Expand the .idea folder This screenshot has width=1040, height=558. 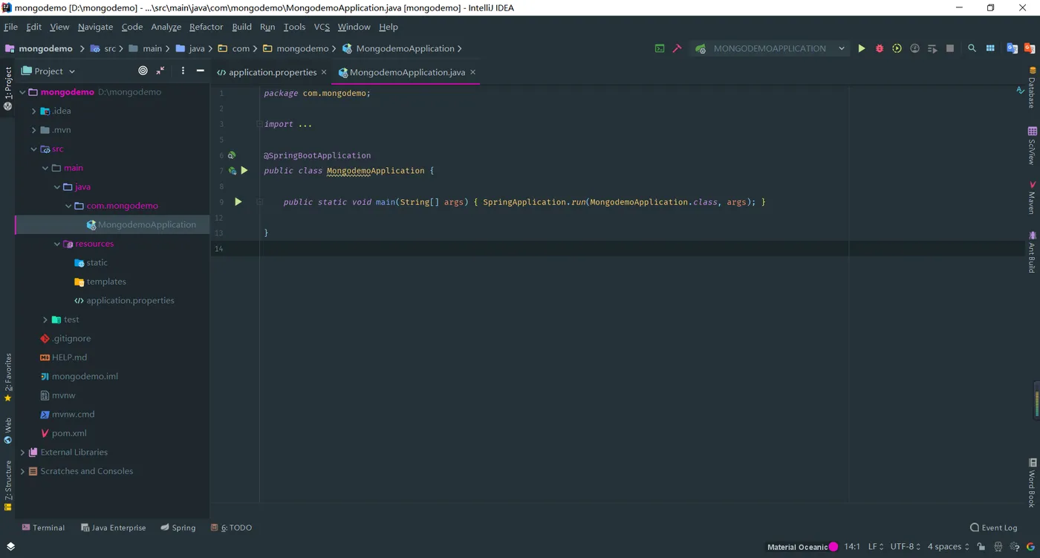click(x=33, y=111)
